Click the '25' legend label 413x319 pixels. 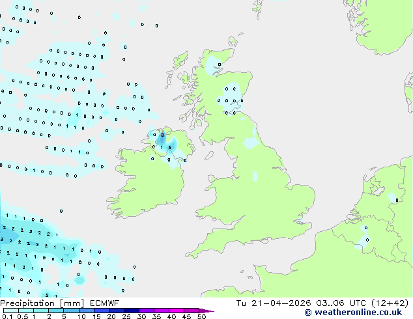[x=126, y=316]
